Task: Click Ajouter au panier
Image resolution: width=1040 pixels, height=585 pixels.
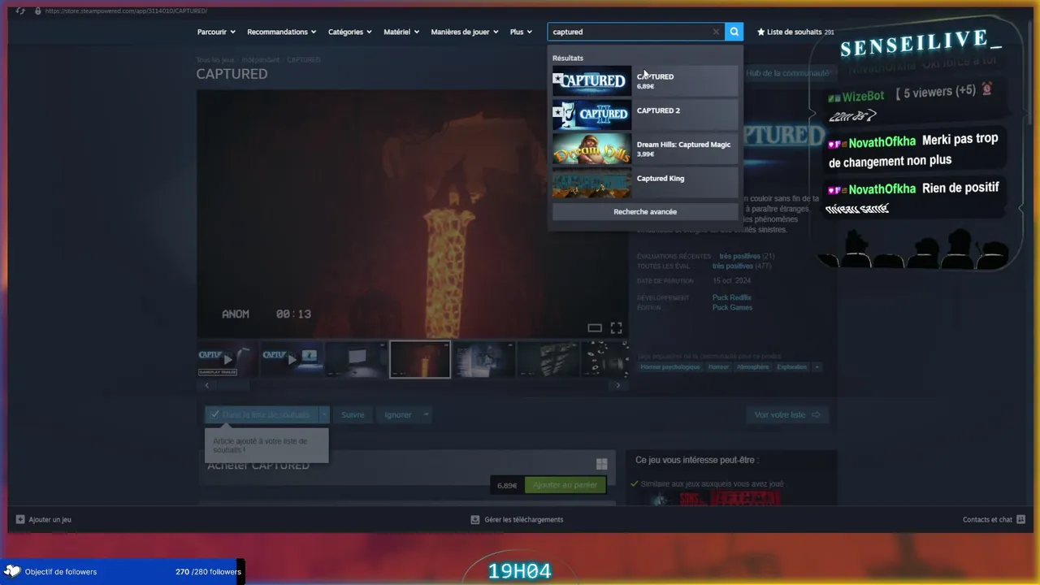Action: 565,485
